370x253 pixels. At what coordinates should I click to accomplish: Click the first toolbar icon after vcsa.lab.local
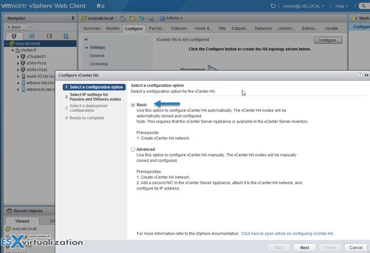click(123, 18)
